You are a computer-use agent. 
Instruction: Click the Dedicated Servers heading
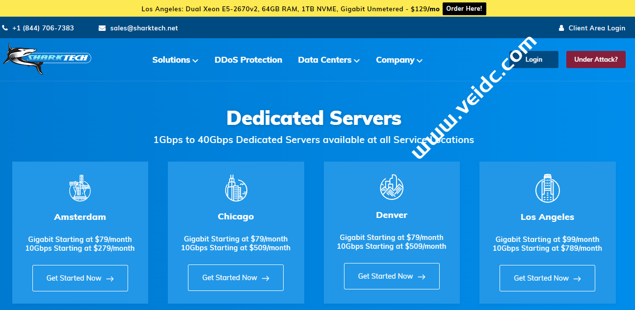pyautogui.click(x=314, y=118)
